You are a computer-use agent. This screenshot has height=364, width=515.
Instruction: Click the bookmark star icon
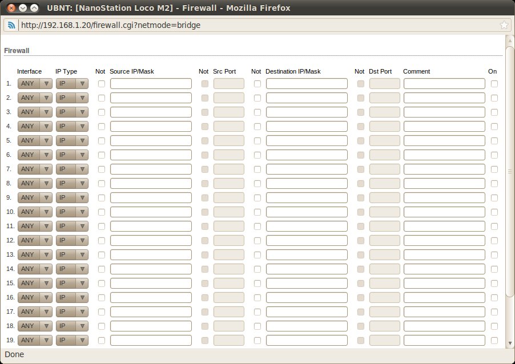tap(504, 25)
